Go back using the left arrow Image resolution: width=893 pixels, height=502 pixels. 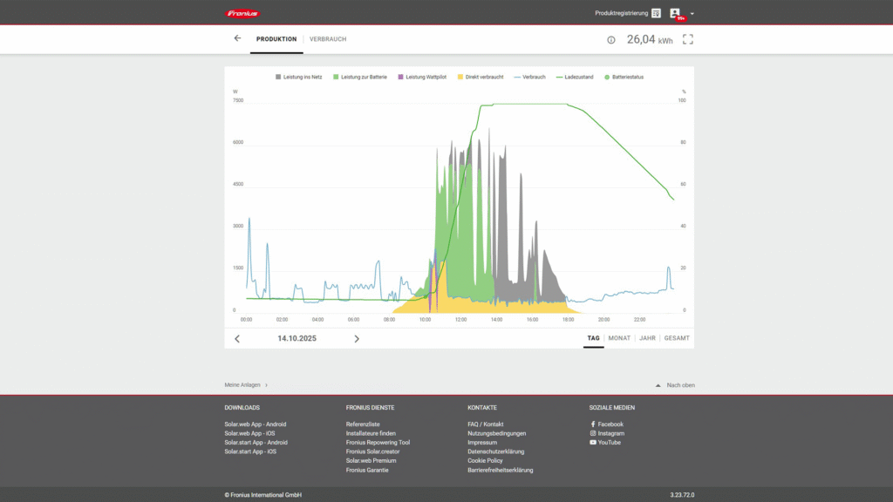(x=237, y=38)
